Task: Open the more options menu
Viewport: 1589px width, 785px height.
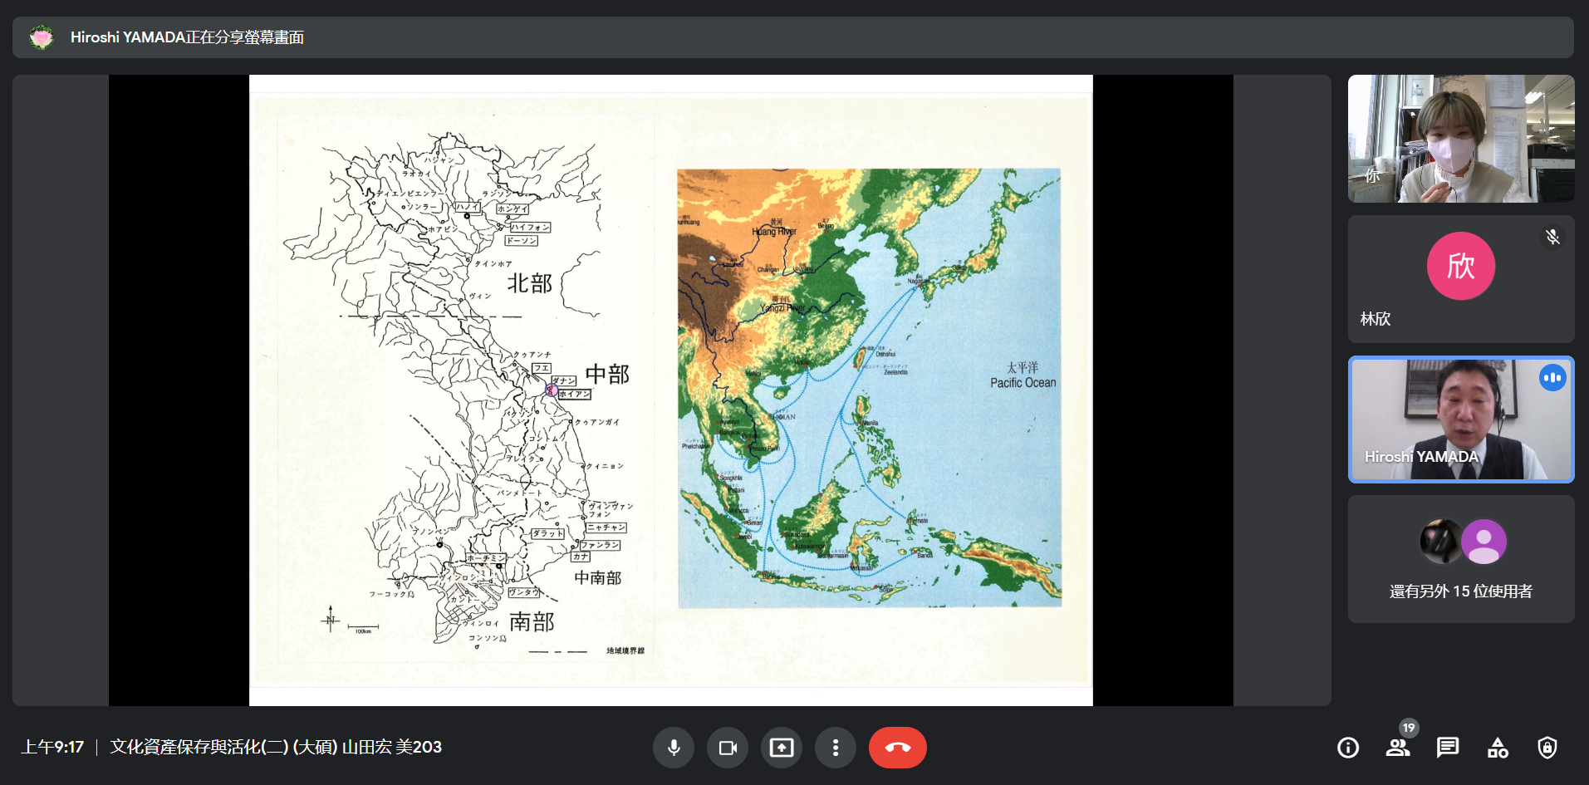Action: (x=836, y=748)
